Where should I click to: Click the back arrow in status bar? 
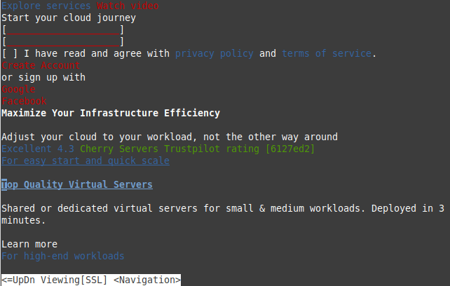coord(7,280)
